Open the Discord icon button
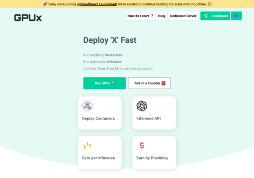 pos(236,16)
